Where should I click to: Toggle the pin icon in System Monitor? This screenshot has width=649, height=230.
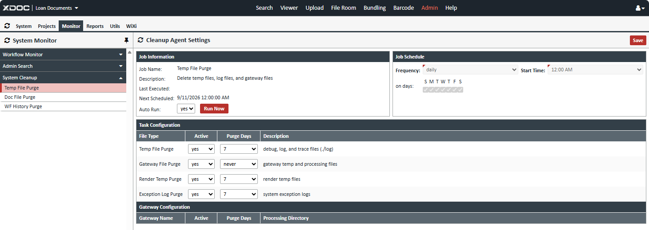[126, 40]
